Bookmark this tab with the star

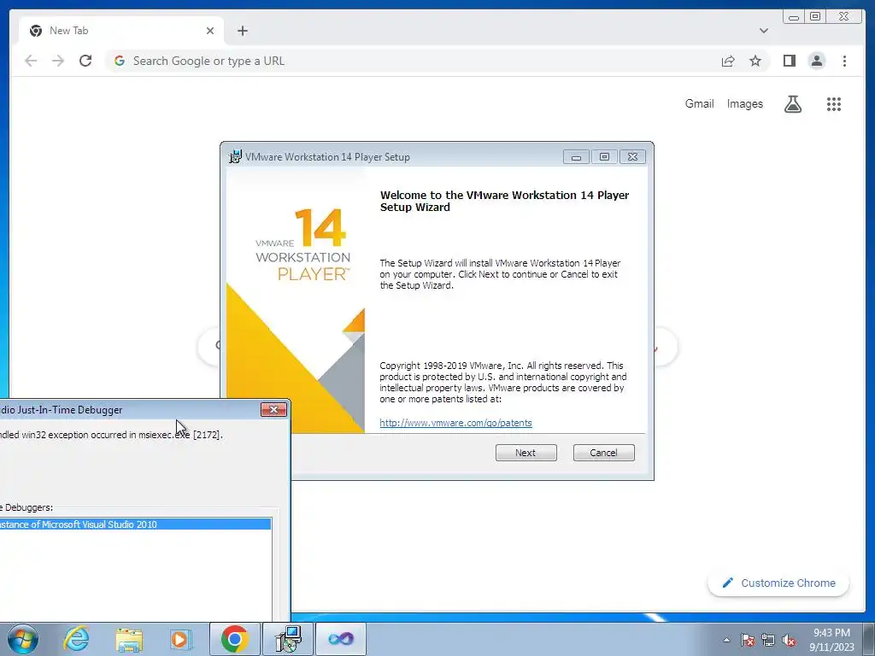pyautogui.click(x=755, y=61)
